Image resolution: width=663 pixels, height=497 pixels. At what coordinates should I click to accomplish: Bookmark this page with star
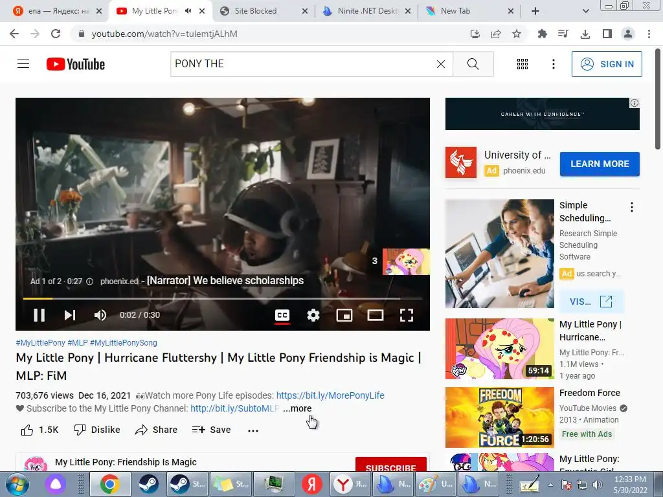(516, 34)
